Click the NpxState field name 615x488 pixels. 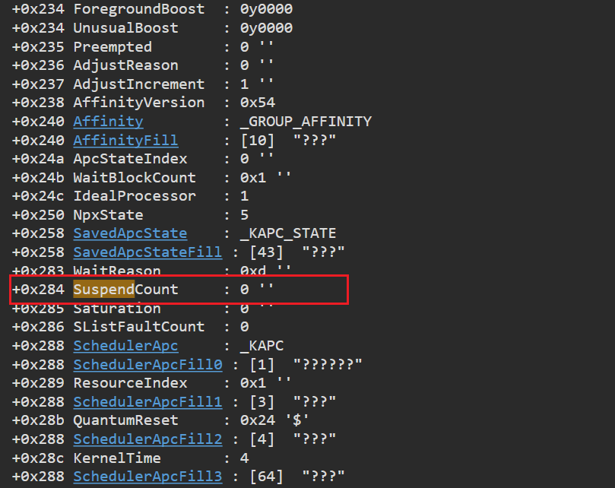click(x=108, y=214)
